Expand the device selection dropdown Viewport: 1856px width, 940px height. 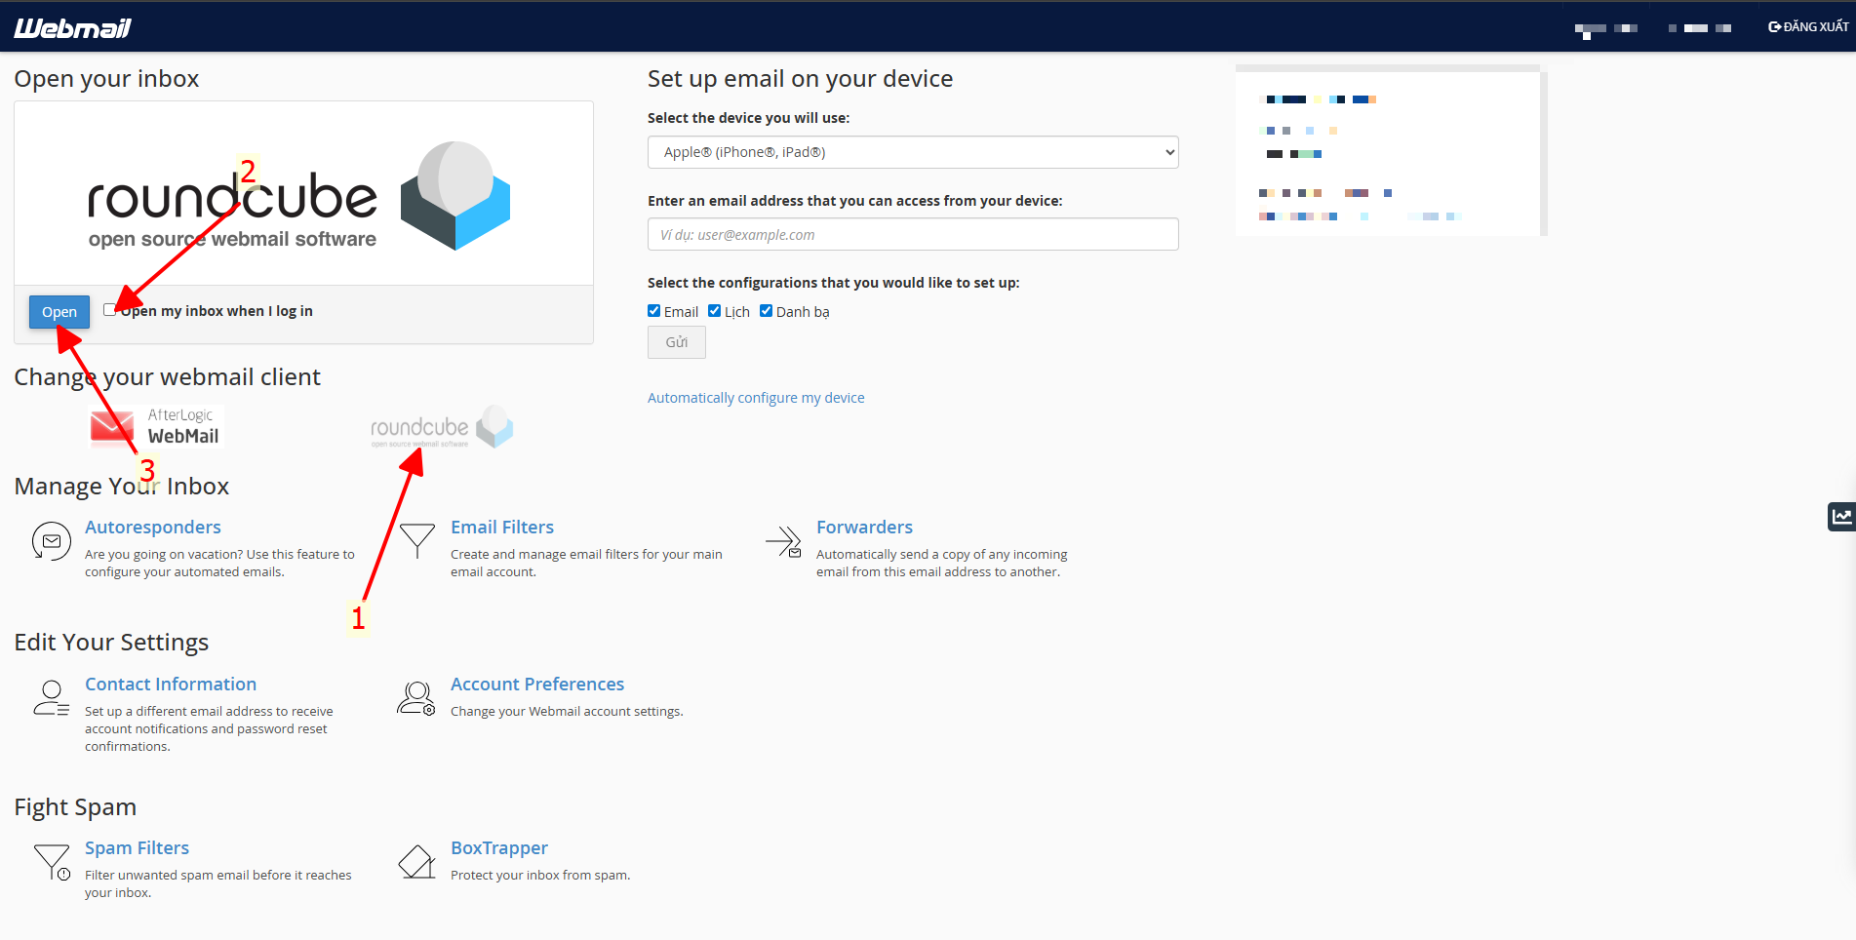click(x=912, y=152)
